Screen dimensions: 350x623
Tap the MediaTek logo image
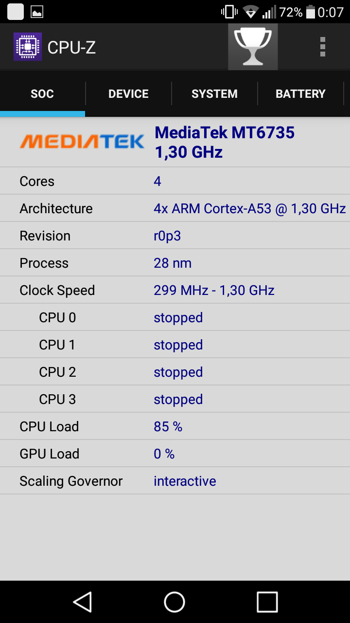(82, 142)
